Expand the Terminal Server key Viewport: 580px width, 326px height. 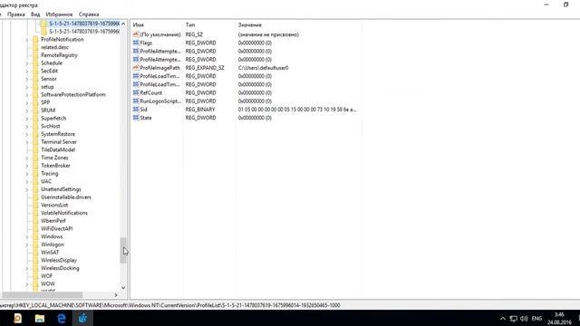26,142
